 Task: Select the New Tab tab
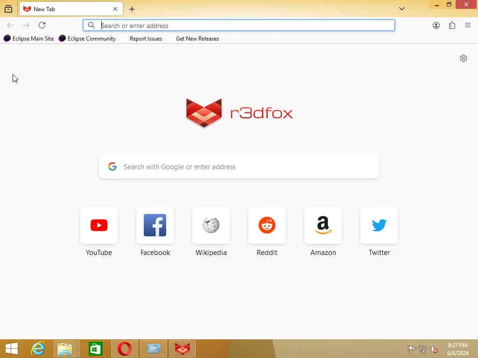click(71, 9)
